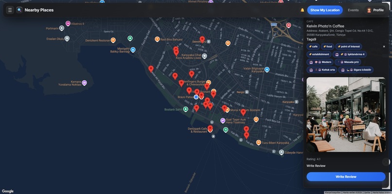Viewport: 392px width, 194px height.
Task: Click the red pin at Denizpark Cafe
Action: pyautogui.click(x=210, y=128)
